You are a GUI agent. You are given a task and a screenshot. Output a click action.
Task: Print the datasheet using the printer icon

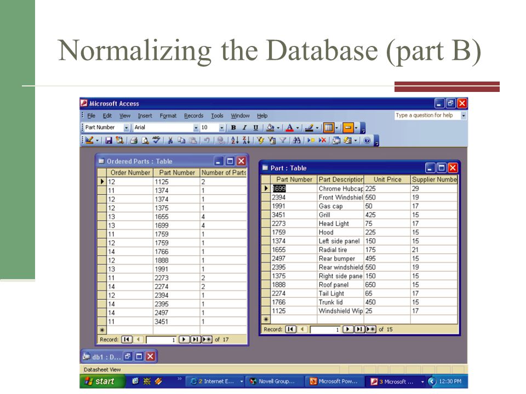click(x=134, y=141)
